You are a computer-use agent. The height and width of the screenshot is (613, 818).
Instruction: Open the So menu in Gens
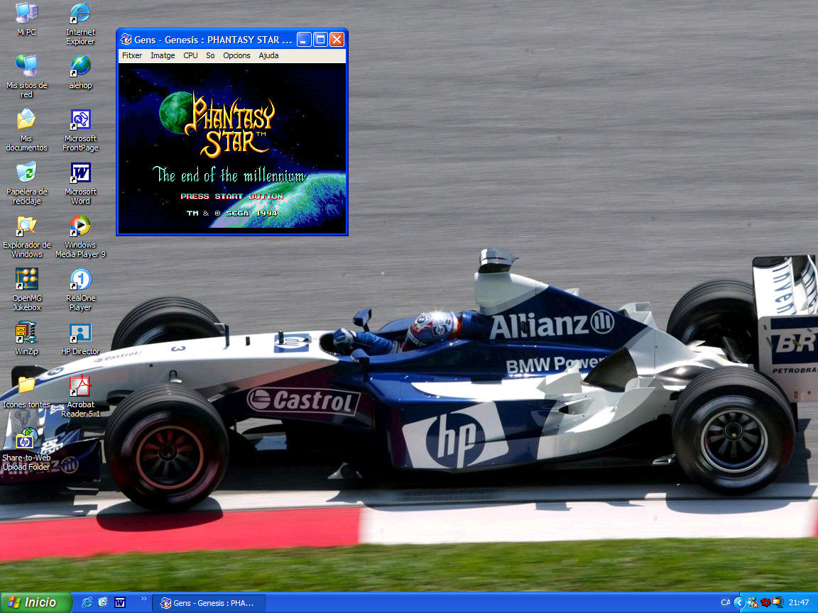point(210,55)
